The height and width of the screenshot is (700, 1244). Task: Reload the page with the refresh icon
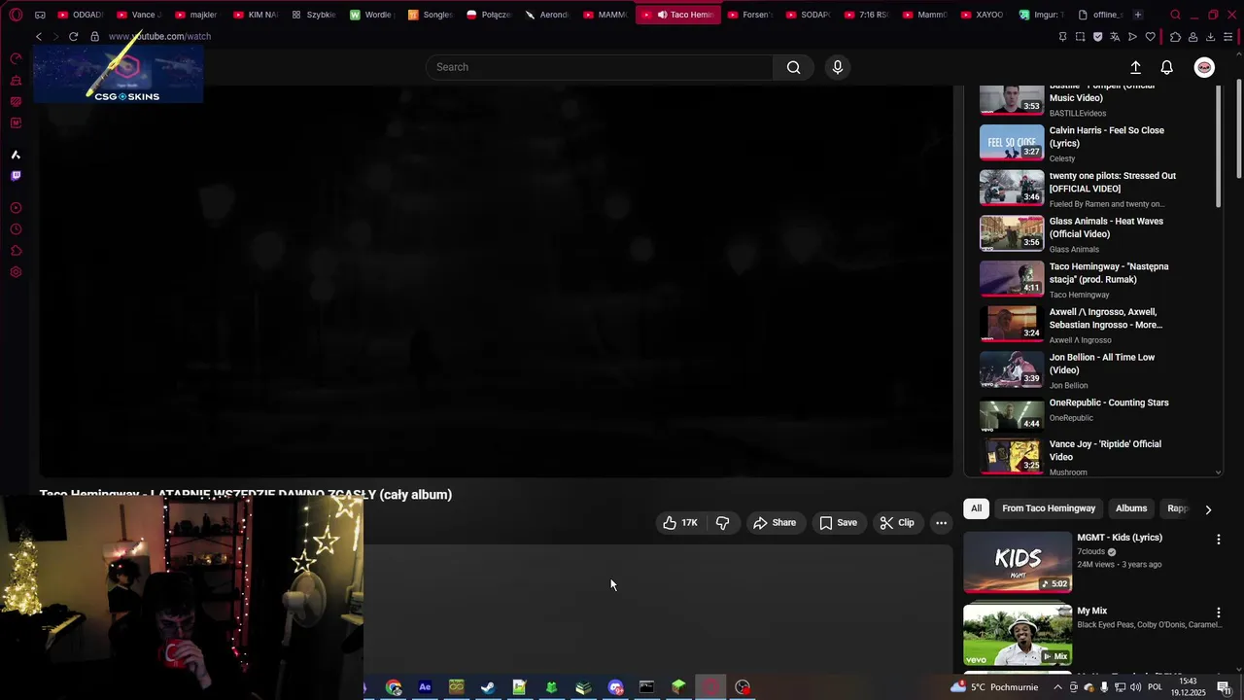click(x=73, y=36)
